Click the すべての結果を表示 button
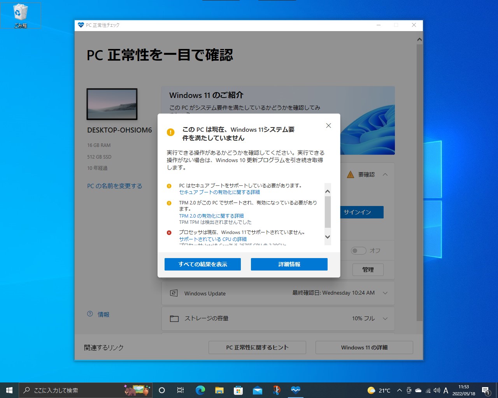 point(202,264)
